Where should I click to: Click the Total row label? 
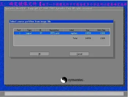coord(75,38)
